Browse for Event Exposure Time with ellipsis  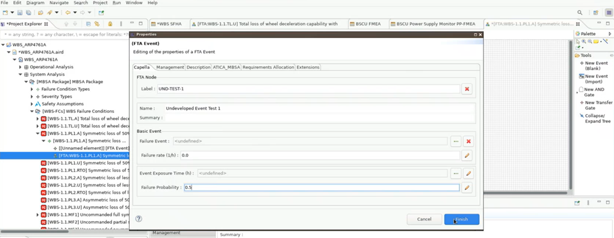click(456, 173)
